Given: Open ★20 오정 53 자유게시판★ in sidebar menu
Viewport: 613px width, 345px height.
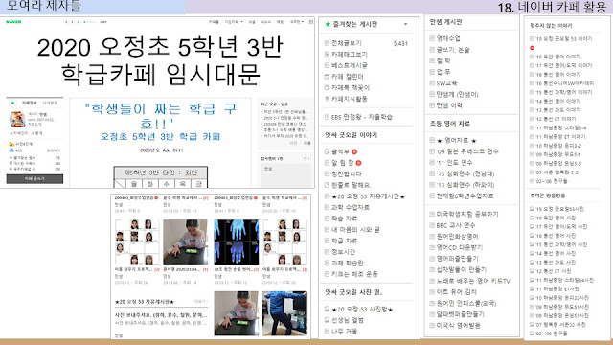Looking at the screenshot, I should click(x=368, y=196).
